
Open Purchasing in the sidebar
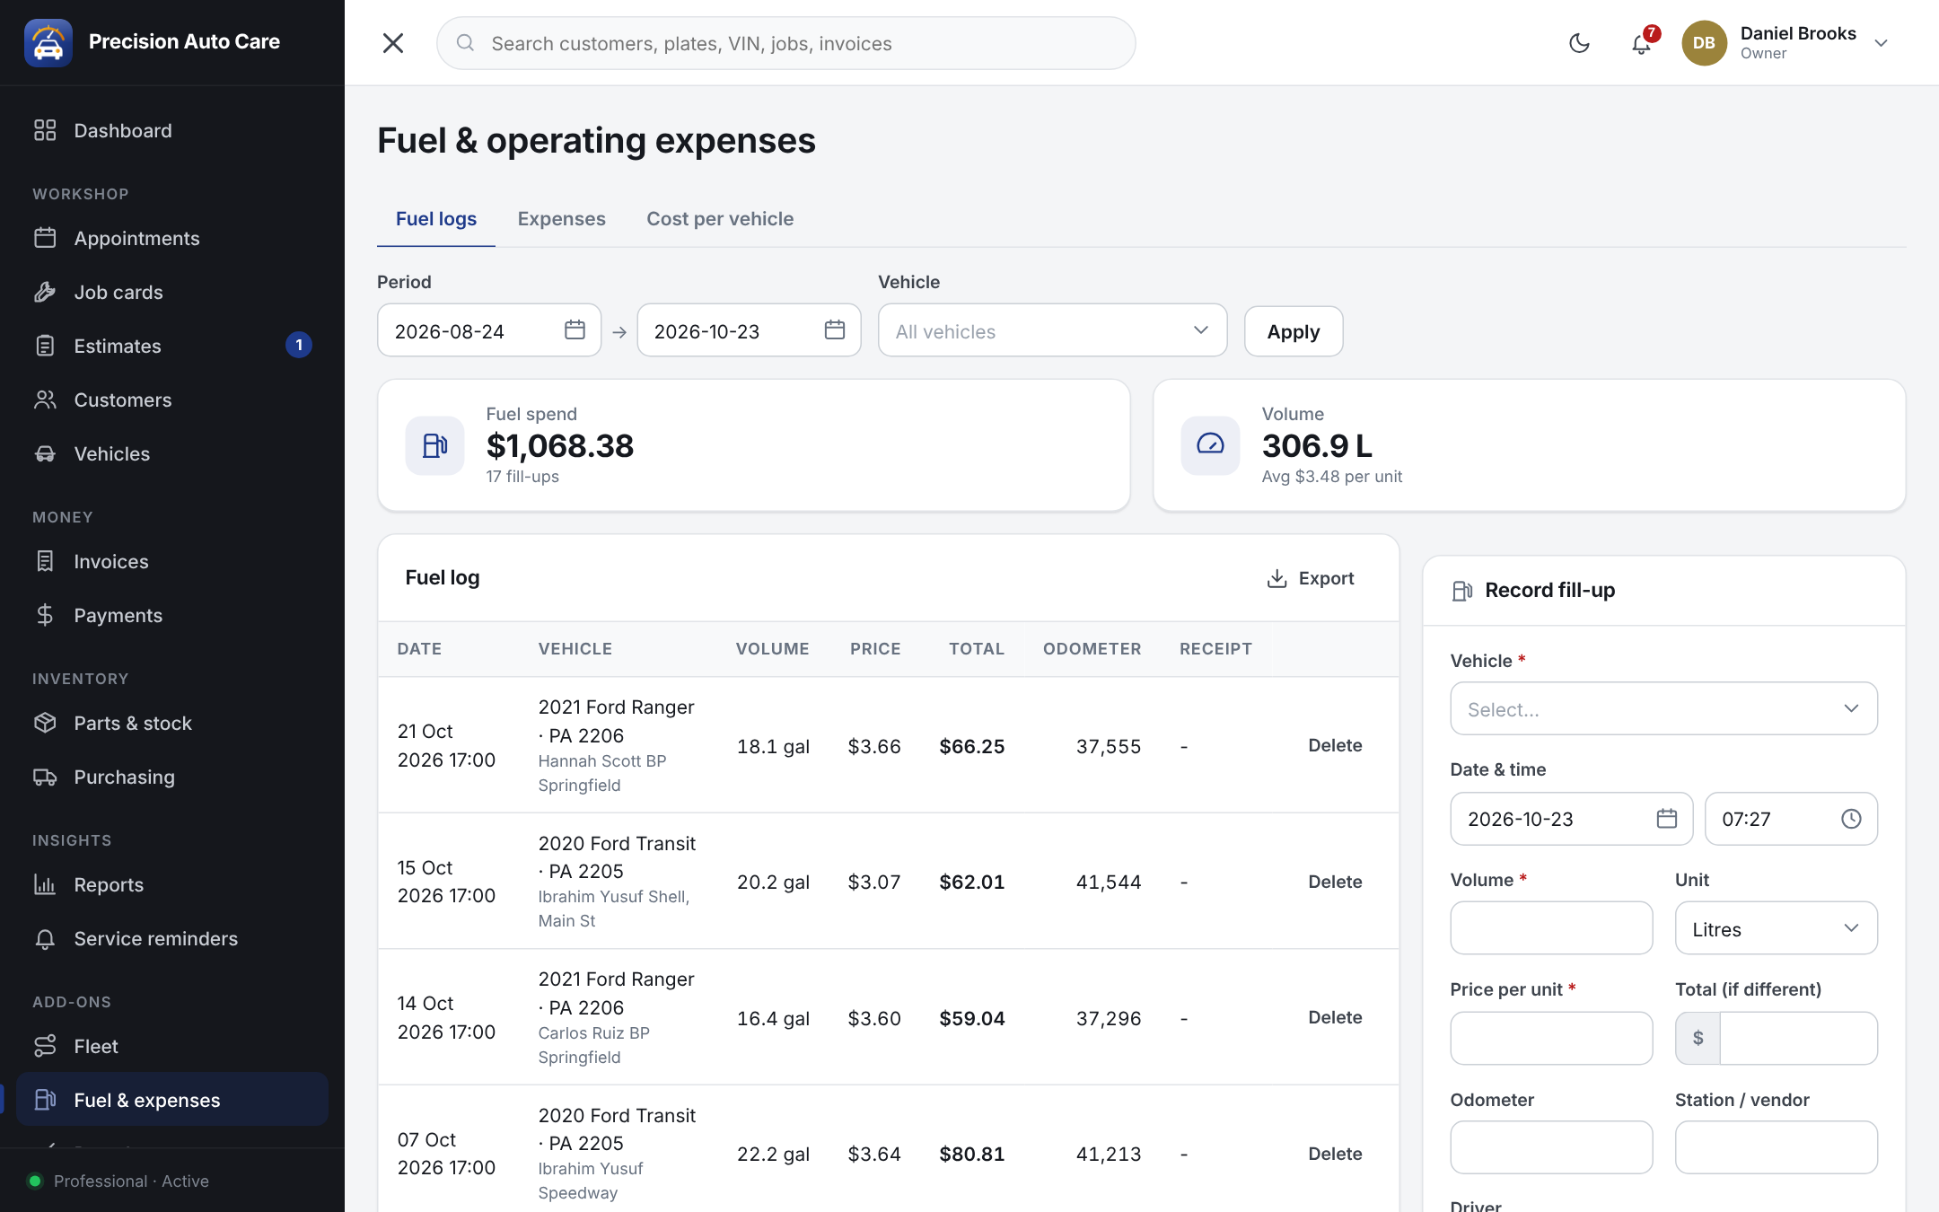pyautogui.click(x=172, y=777)
